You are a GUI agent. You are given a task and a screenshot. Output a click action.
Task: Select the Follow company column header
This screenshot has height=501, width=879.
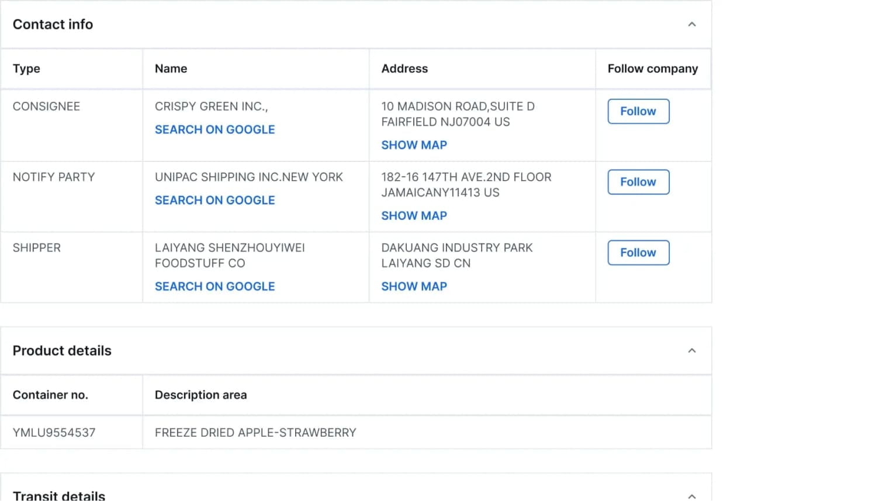pyautogui.click(x=652, y=68)
